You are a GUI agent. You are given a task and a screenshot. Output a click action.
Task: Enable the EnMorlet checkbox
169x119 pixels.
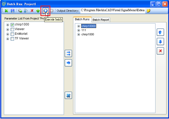(12, 34)
